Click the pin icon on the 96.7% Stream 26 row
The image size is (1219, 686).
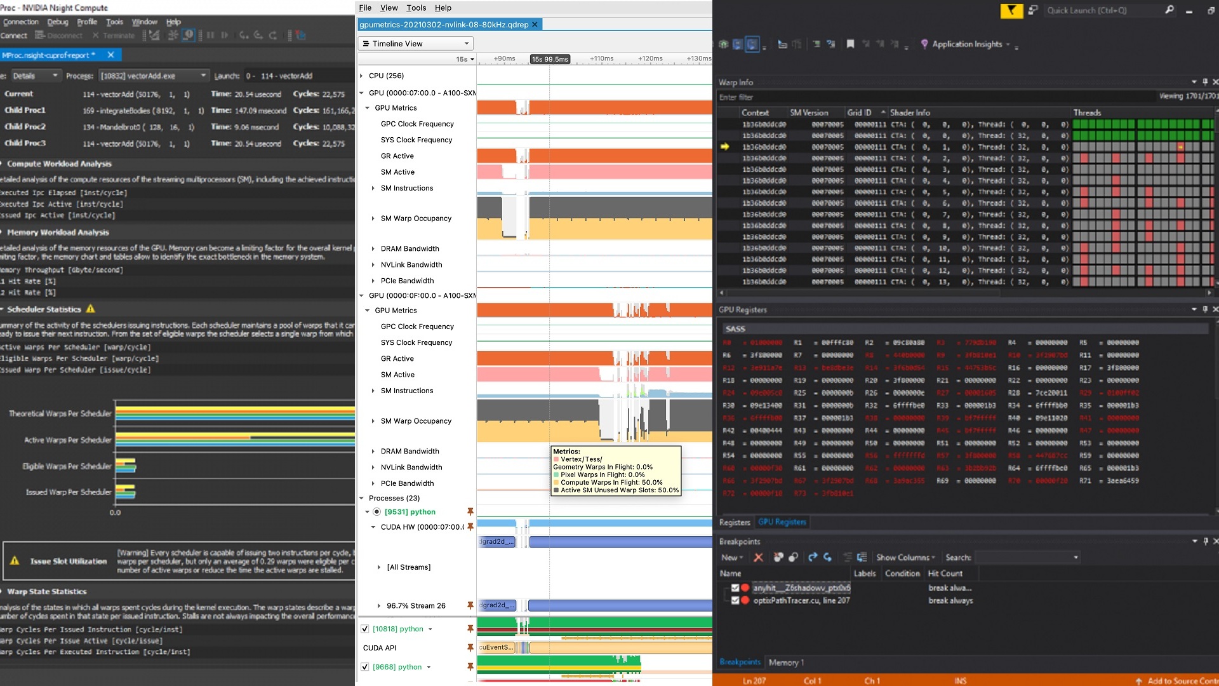point(470,605)
